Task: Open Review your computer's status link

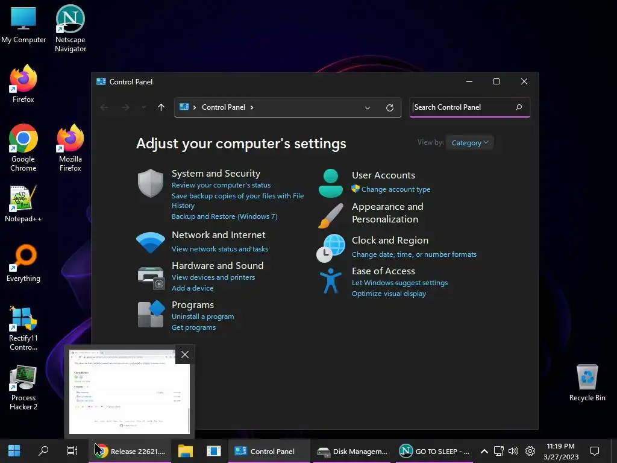Action: point(221,185)
